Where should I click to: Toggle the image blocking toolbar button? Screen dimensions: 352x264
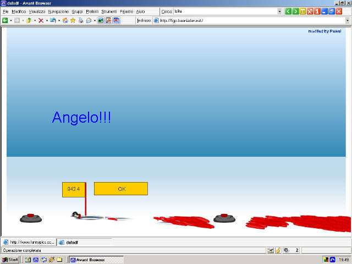pyautogui.click(x=101, y=20)
